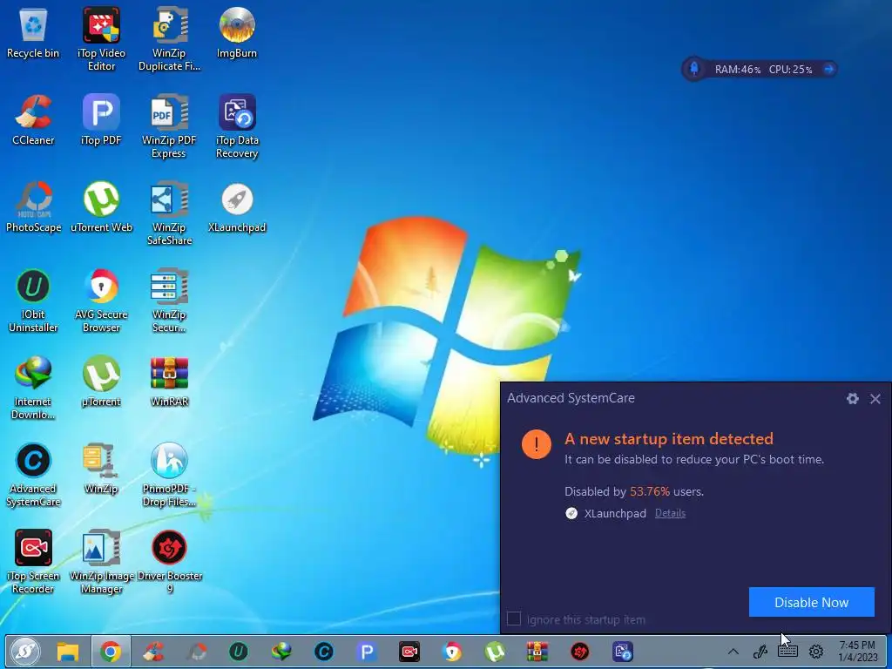Select the µTorrent desktop icon
Viewport: 892px width, 669px height.
(x=101, y=382)
